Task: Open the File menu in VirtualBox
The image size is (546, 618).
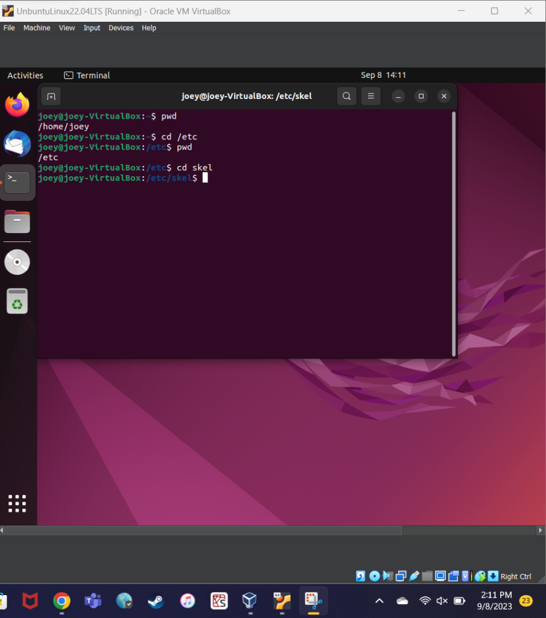Action: pos(9,28)
